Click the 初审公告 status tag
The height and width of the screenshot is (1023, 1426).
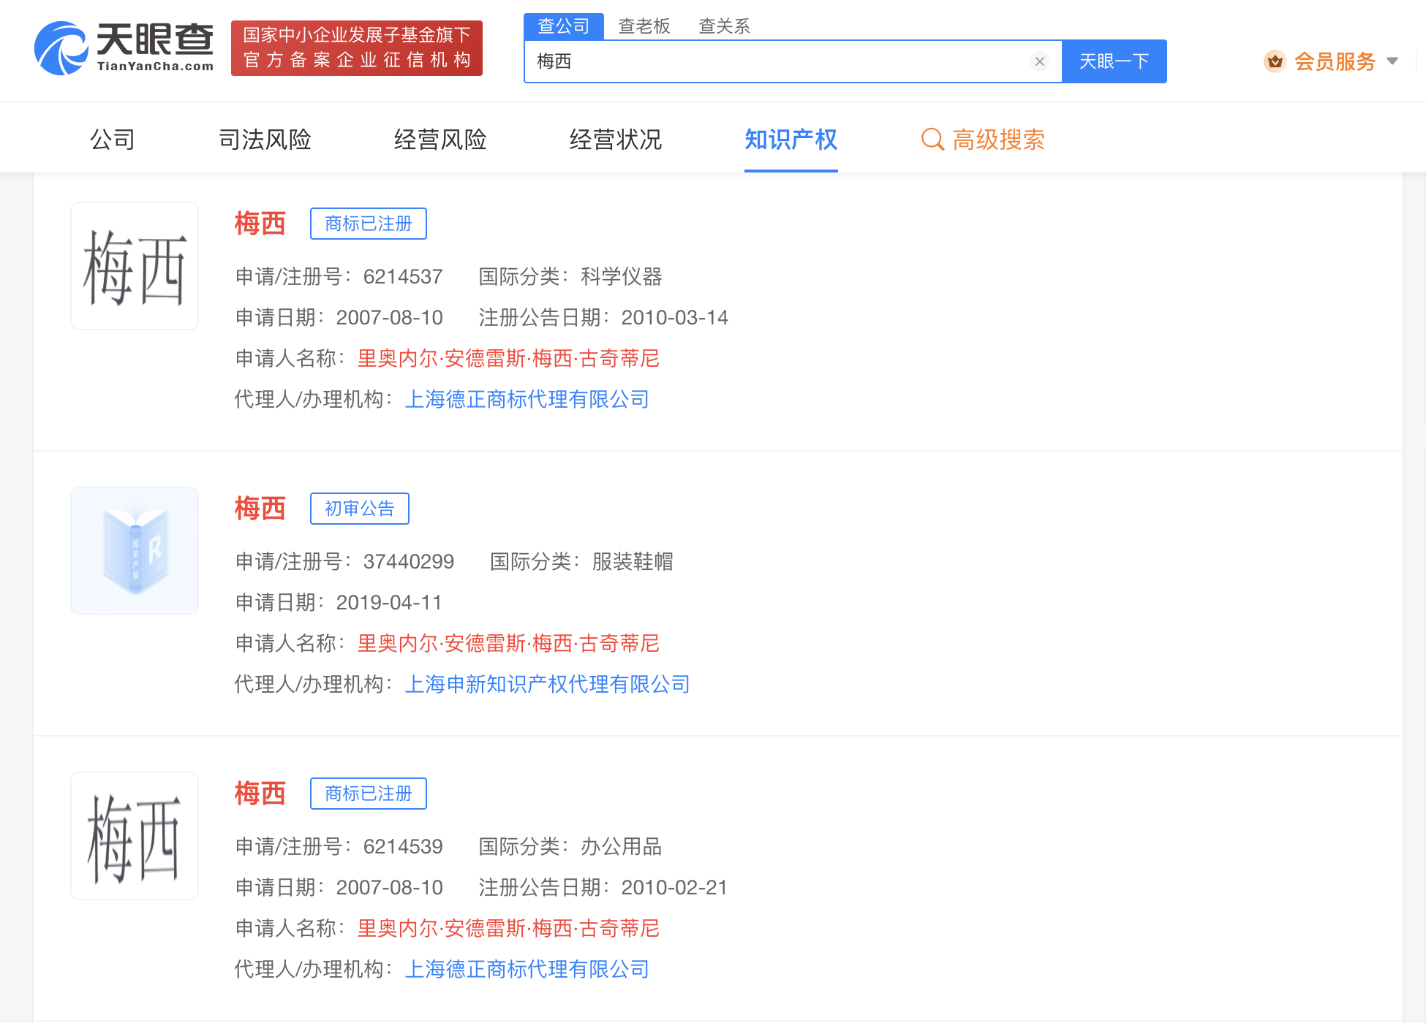[360, 509]
